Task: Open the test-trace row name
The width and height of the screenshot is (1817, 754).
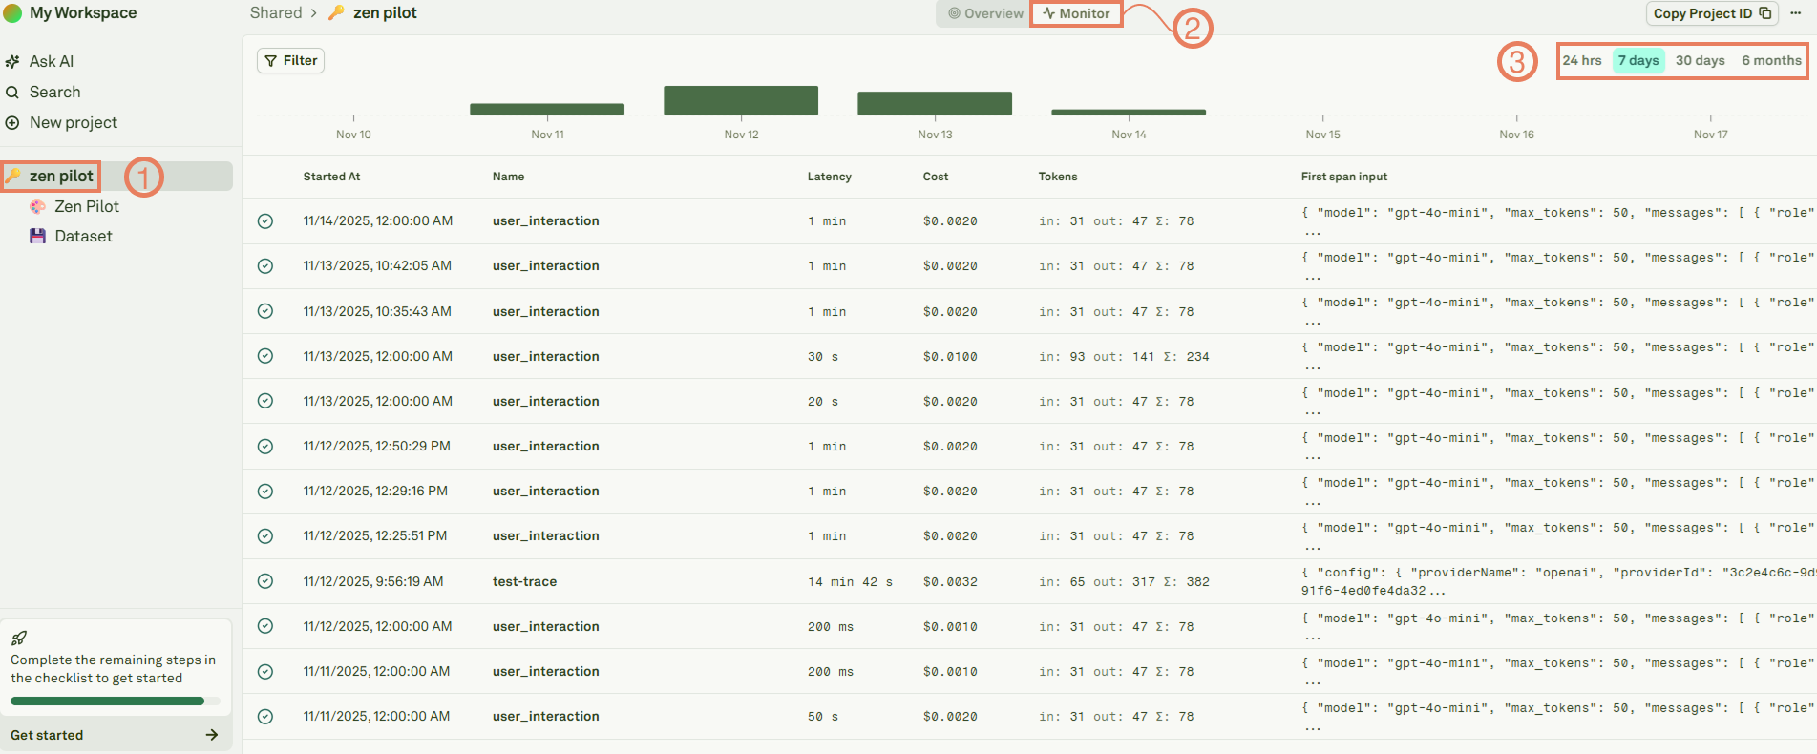Action: (x=524, y=581)
